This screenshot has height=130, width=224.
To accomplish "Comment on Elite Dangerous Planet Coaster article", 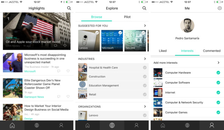I will 59,96.
